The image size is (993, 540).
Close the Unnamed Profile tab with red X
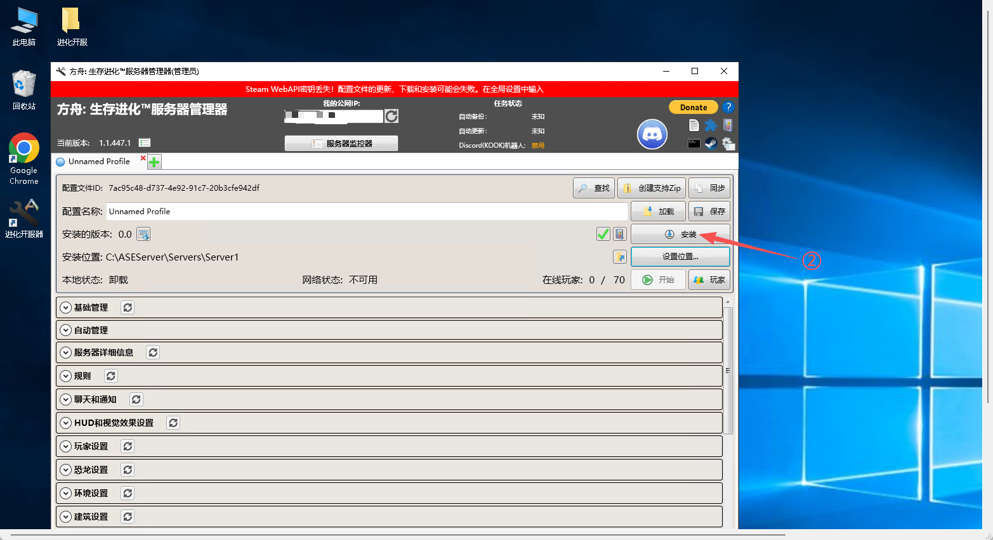[143, 158]
